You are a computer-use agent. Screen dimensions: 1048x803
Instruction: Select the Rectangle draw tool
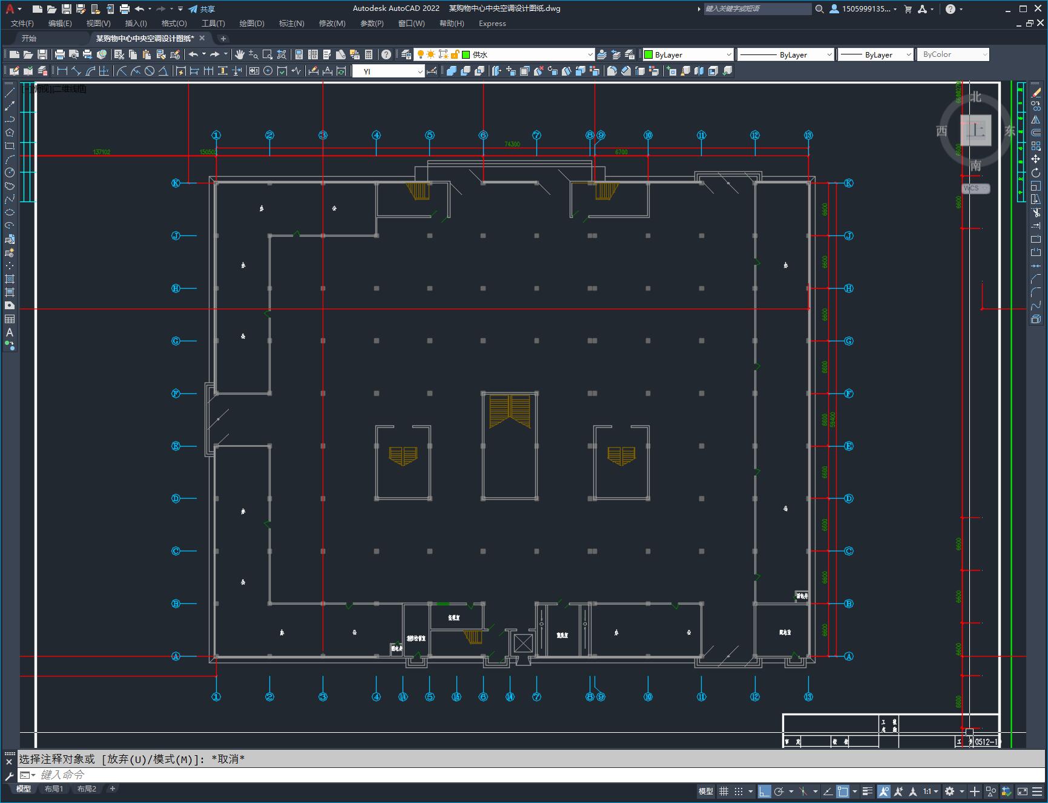(10, 146)
